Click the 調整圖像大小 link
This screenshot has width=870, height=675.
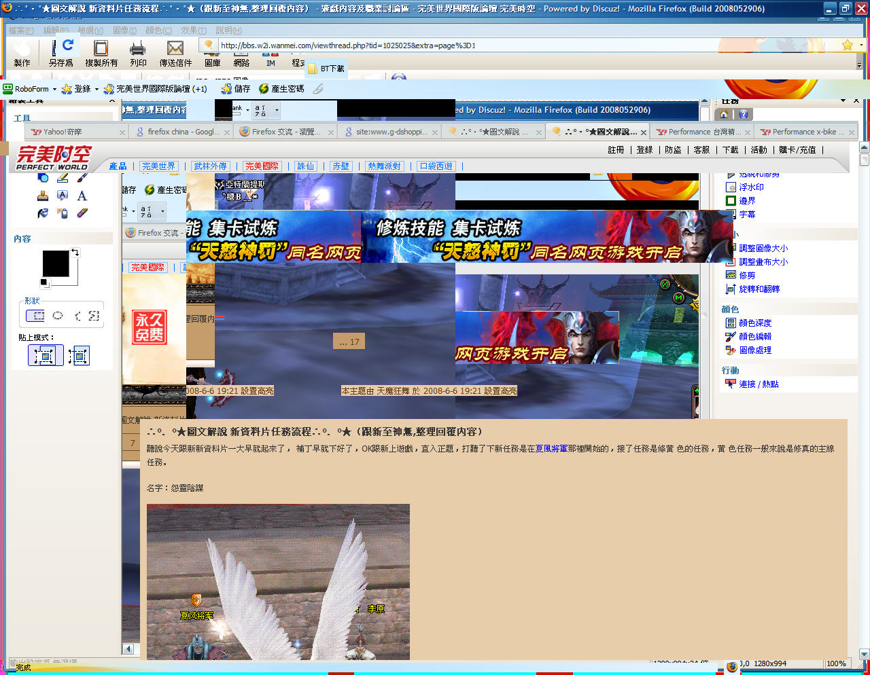[x=763, y=249]
